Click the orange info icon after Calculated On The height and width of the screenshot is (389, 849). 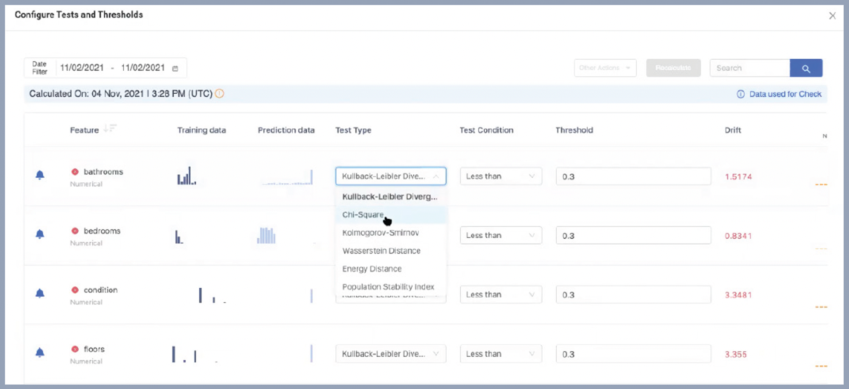tap(219, 94)
